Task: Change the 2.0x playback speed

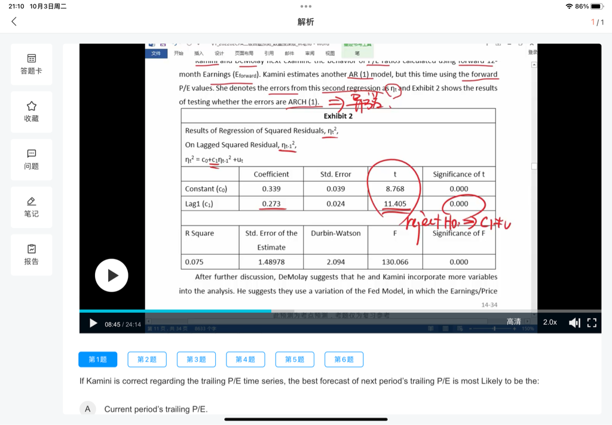Action: click(x=550, y=322)
